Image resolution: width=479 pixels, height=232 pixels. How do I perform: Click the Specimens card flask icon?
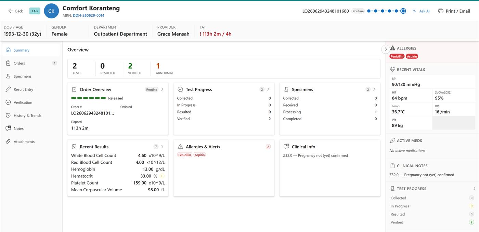286,89
